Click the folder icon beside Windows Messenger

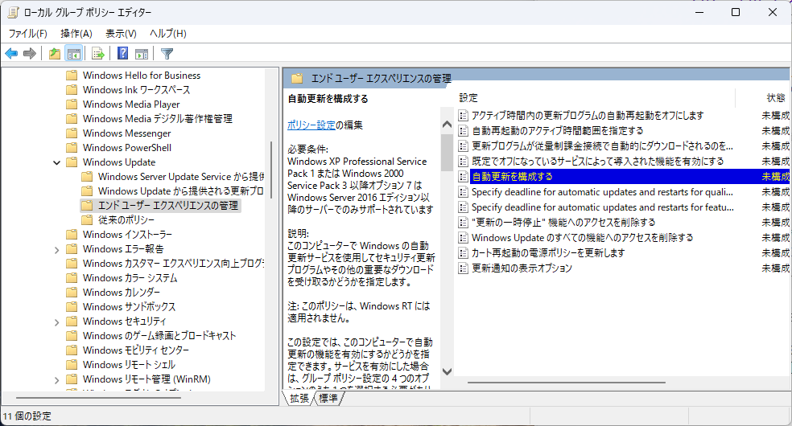(x=72, y=133)
